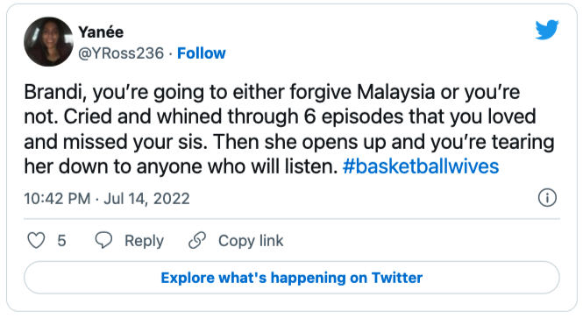Open the circled info icon
Image resolution: width=583 pixels, height=318 pixels.
(547, 198)
